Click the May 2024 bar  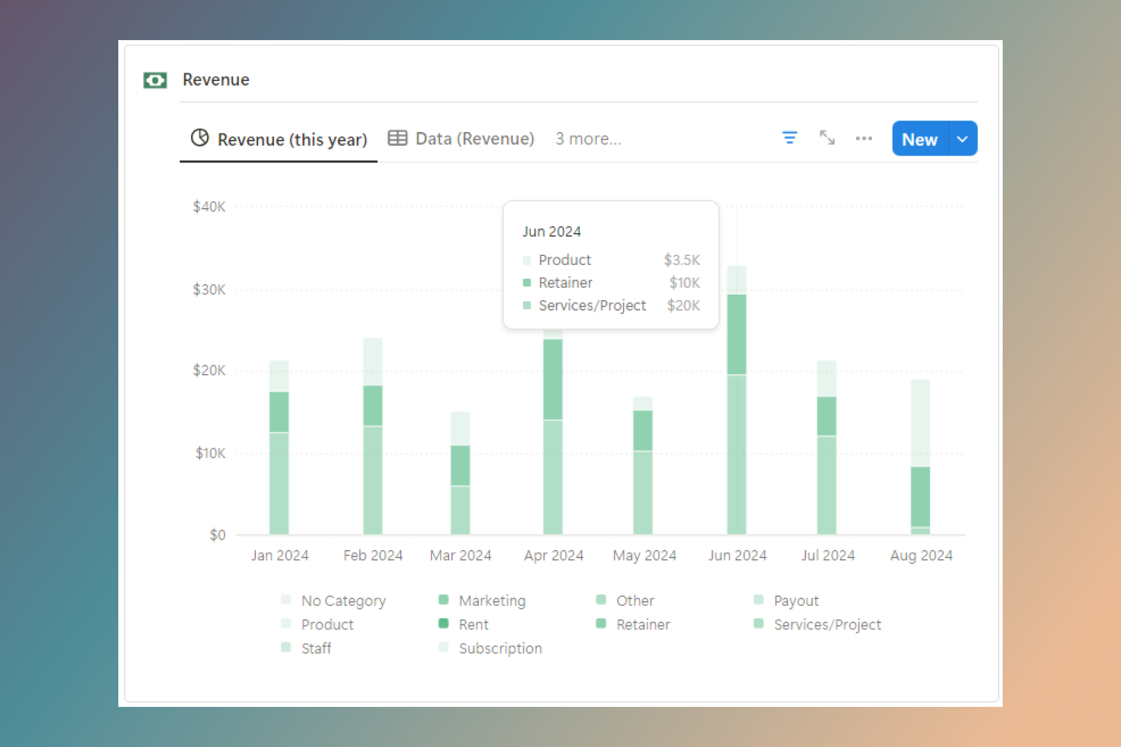click(x=643, y=465)
